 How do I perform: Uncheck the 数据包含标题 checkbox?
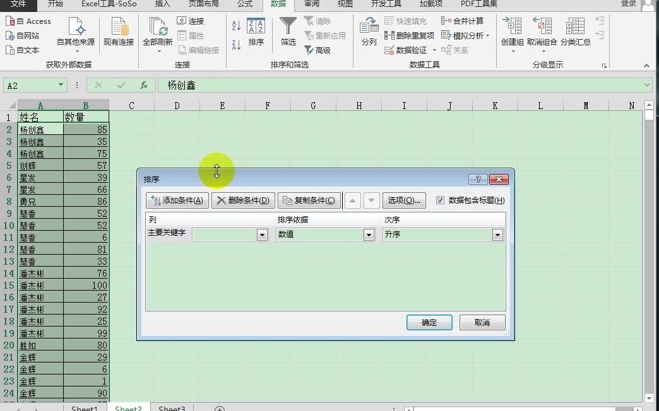click(x=440, y=200)
